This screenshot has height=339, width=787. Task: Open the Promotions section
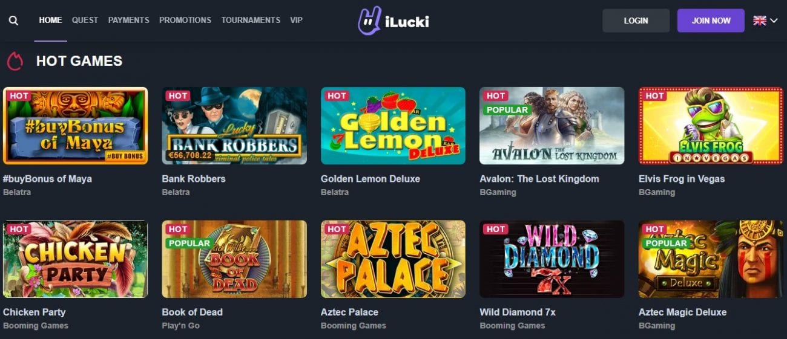[x=185, y=20]
